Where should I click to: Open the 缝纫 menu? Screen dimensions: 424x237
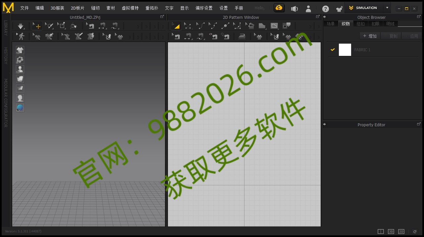point(95,8)
